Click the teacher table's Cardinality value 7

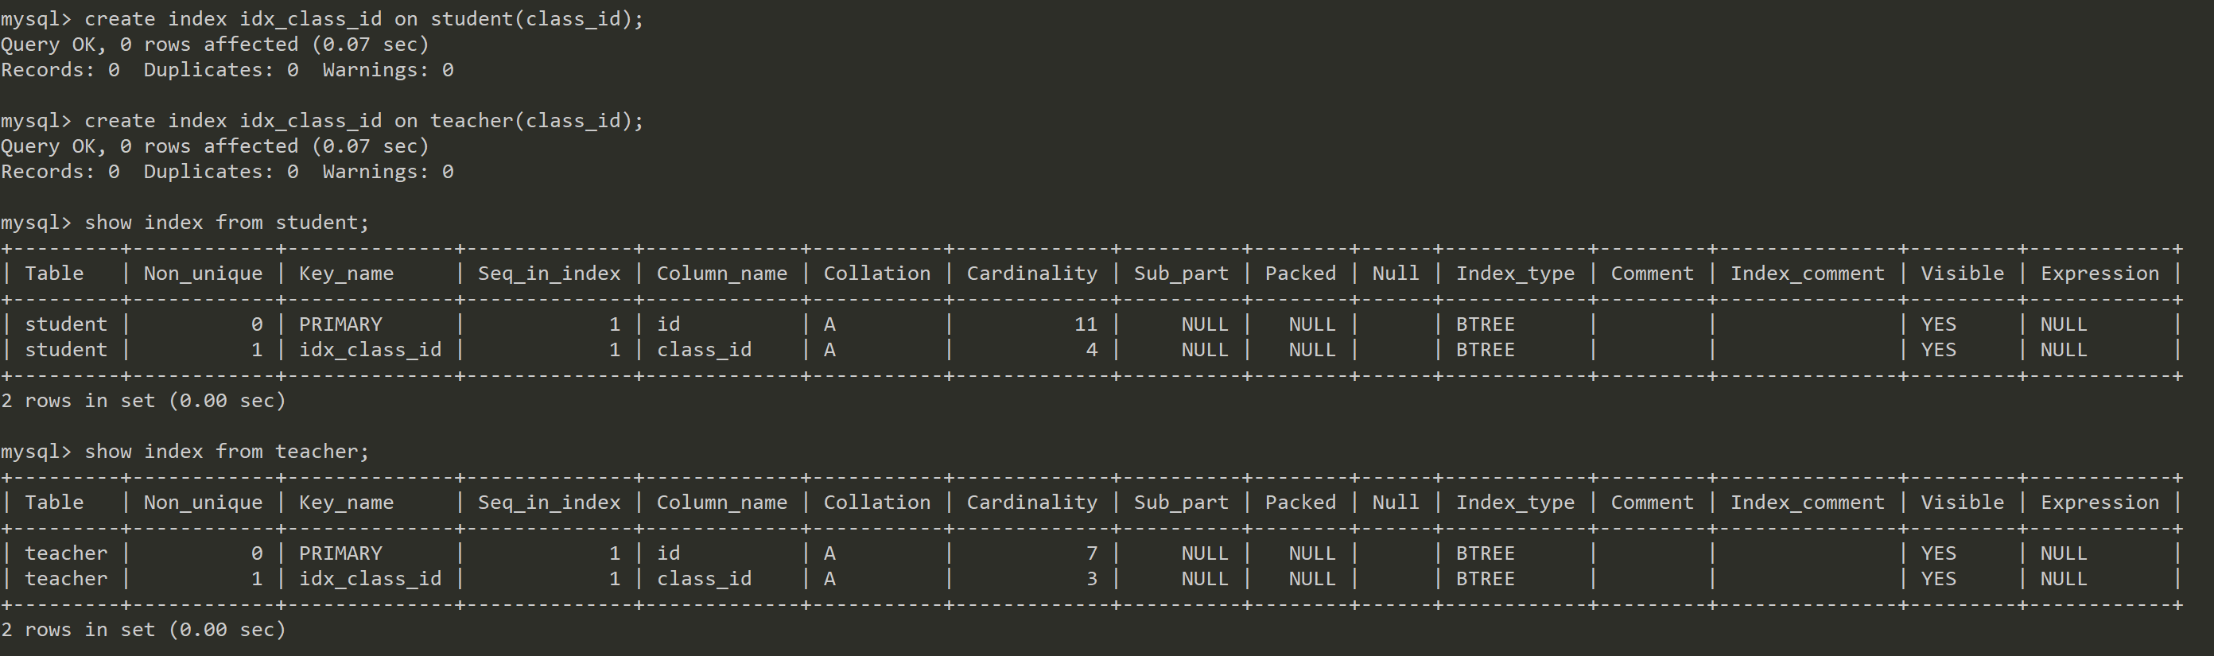(x=1090, y=553)
